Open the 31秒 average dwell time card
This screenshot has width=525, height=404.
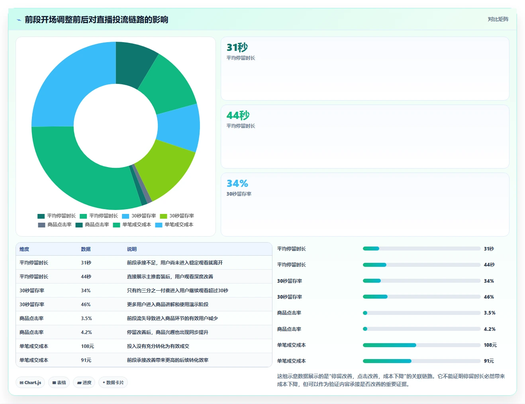pos(365,68)
